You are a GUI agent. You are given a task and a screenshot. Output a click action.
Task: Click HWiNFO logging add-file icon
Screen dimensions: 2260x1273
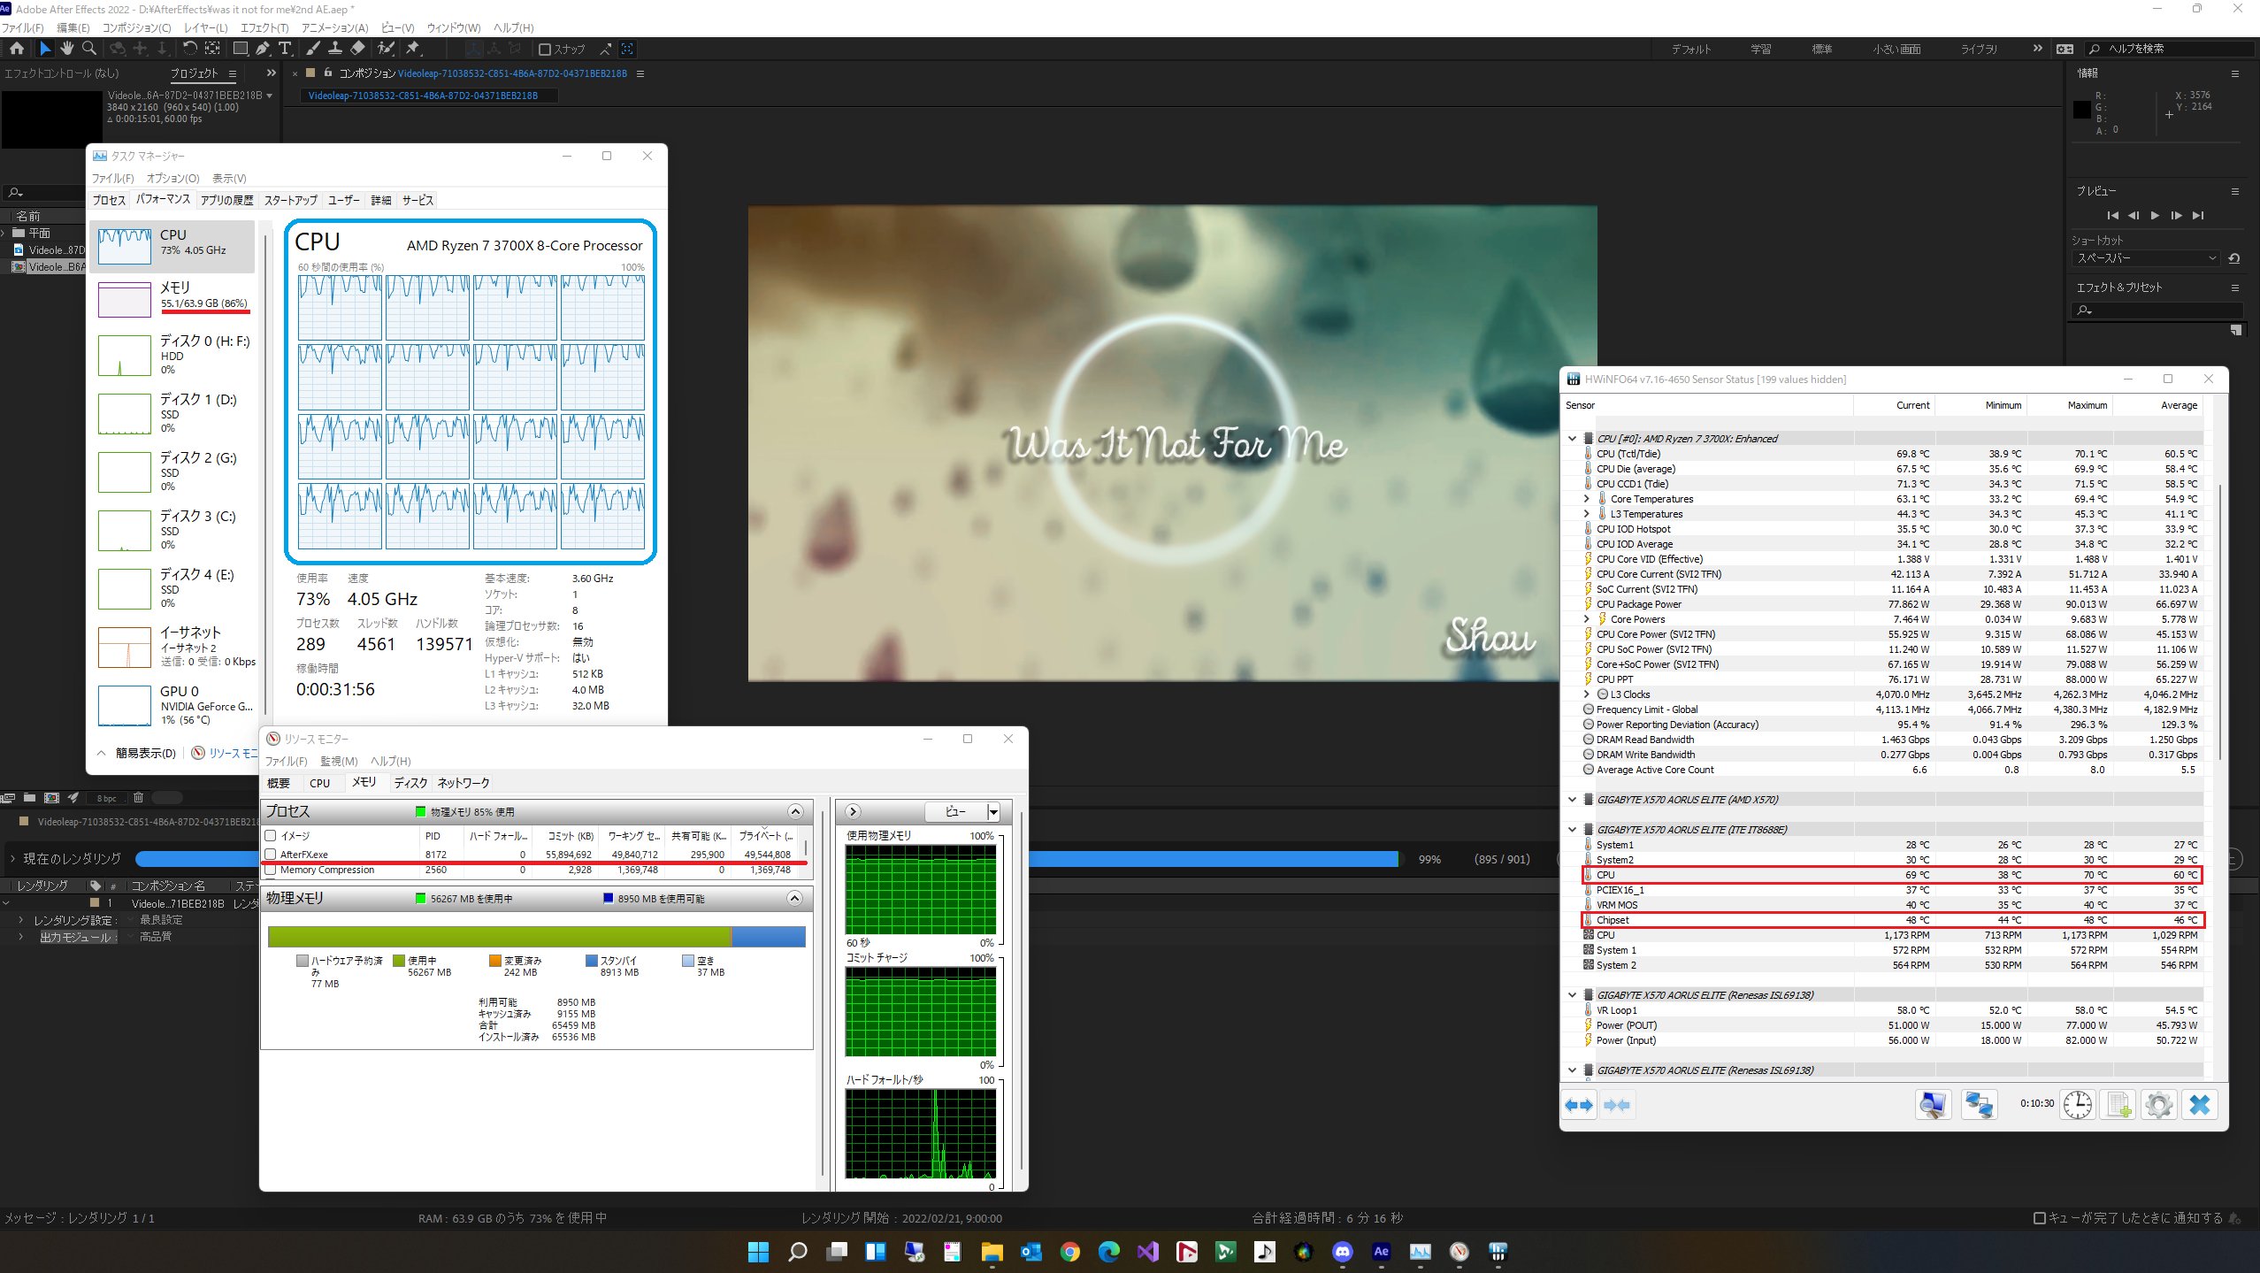(2118, 1105)
